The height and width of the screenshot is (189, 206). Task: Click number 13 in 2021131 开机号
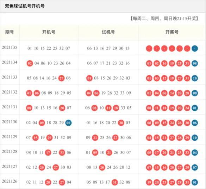pyautogui.click(x=43, y=108)
